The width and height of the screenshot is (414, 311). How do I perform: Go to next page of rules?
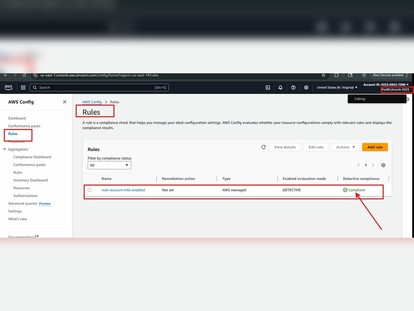(373, 165)
